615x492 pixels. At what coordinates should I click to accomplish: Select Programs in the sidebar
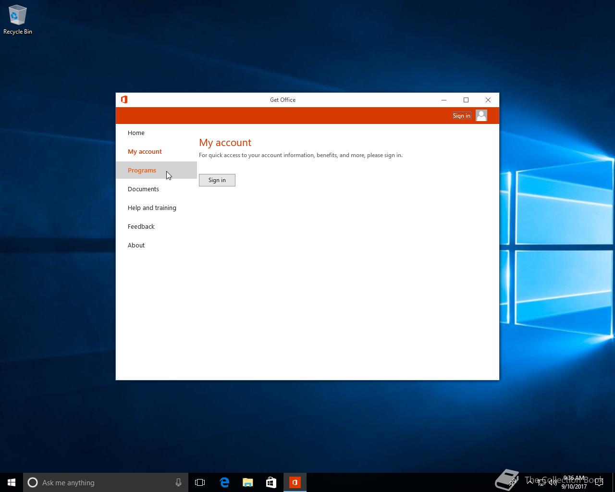(142, 171)
